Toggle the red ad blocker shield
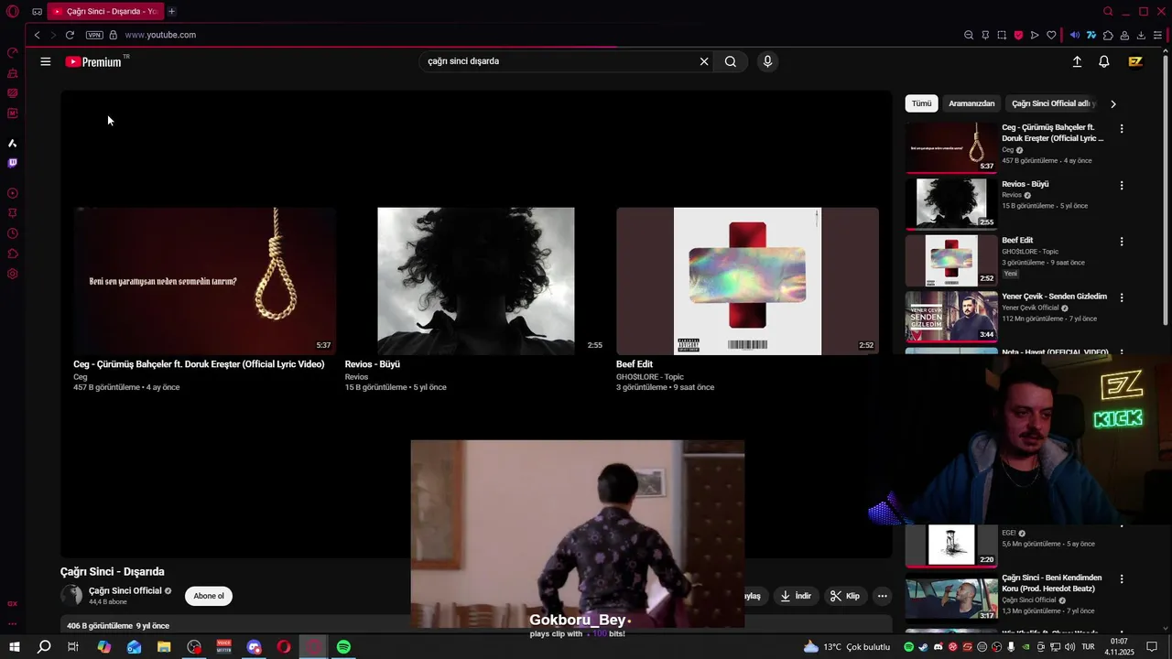1172x659 pixels. click(x=1018, y=35)
